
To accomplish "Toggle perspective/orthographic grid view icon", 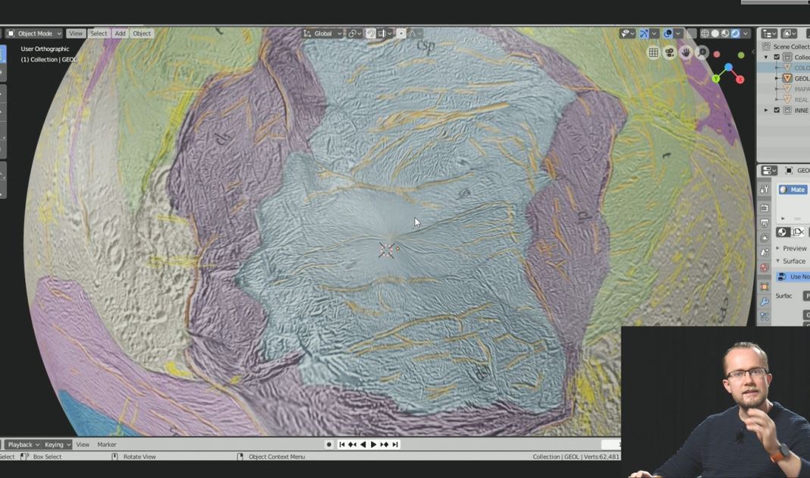I will [653, 52].
